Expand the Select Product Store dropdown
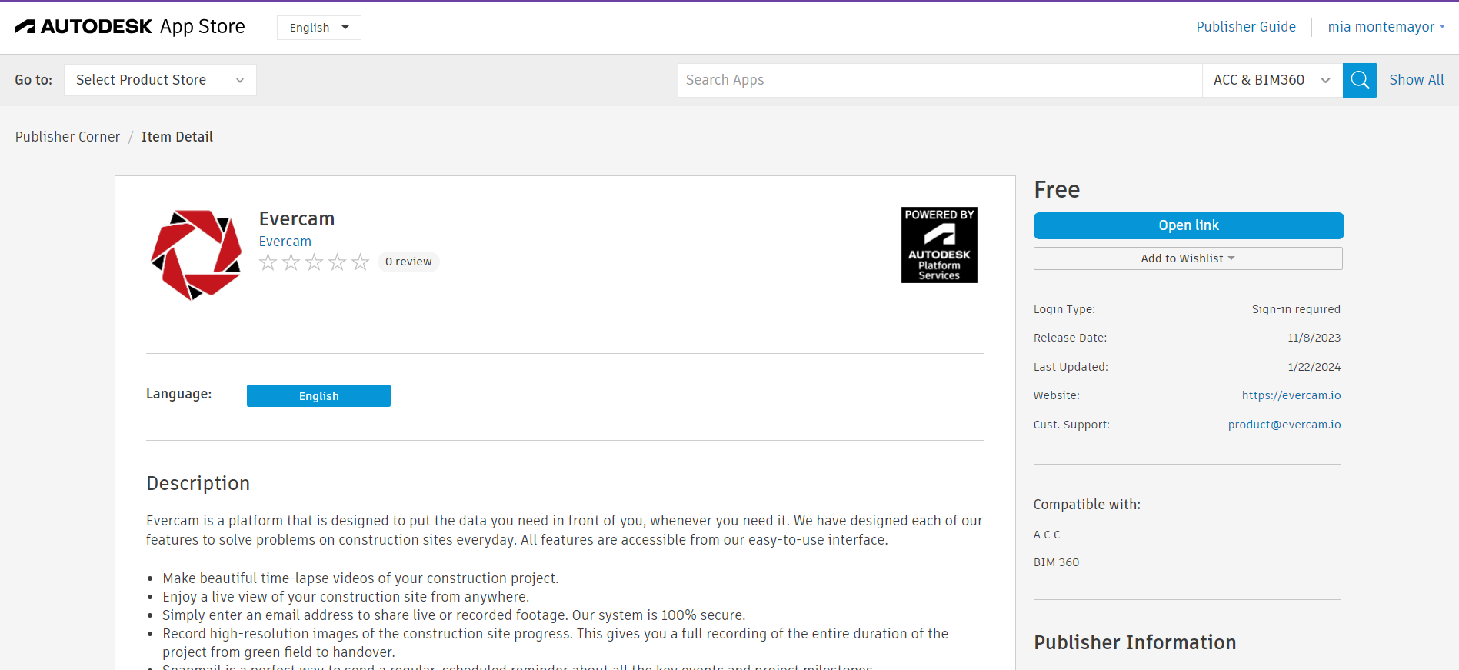The image size is (1459, 670). (160, 80)
